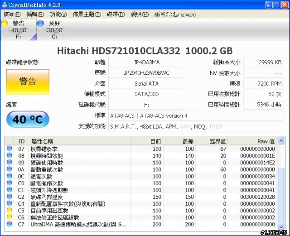Click the ID column header

pyautogui.click(x=21, y=141)
